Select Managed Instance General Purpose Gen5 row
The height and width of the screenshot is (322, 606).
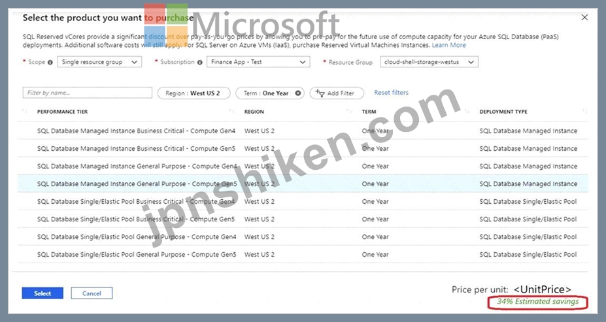pos(303,184)
